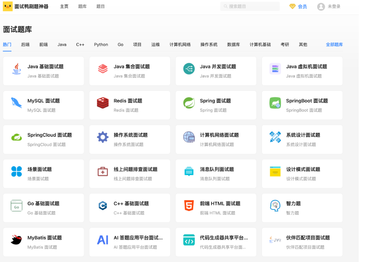Click the SpringCloud green cloud icon

tap(17, 137)
